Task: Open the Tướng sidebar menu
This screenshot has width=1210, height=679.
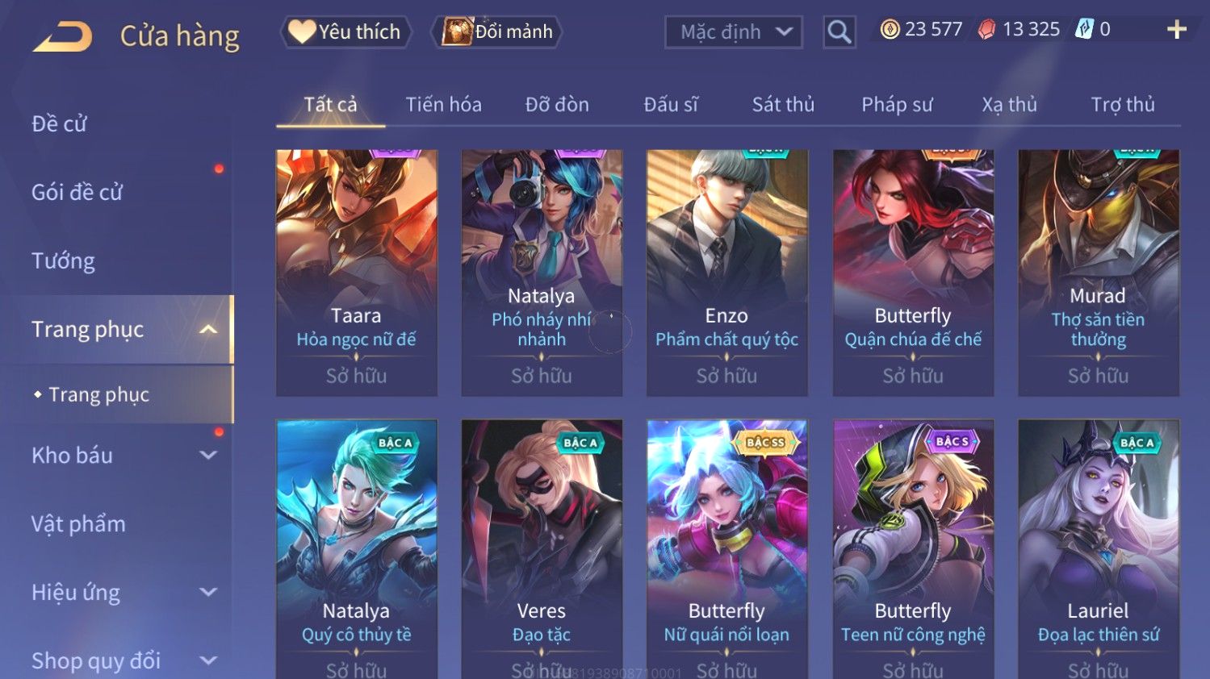Action: tap(63, 260)
